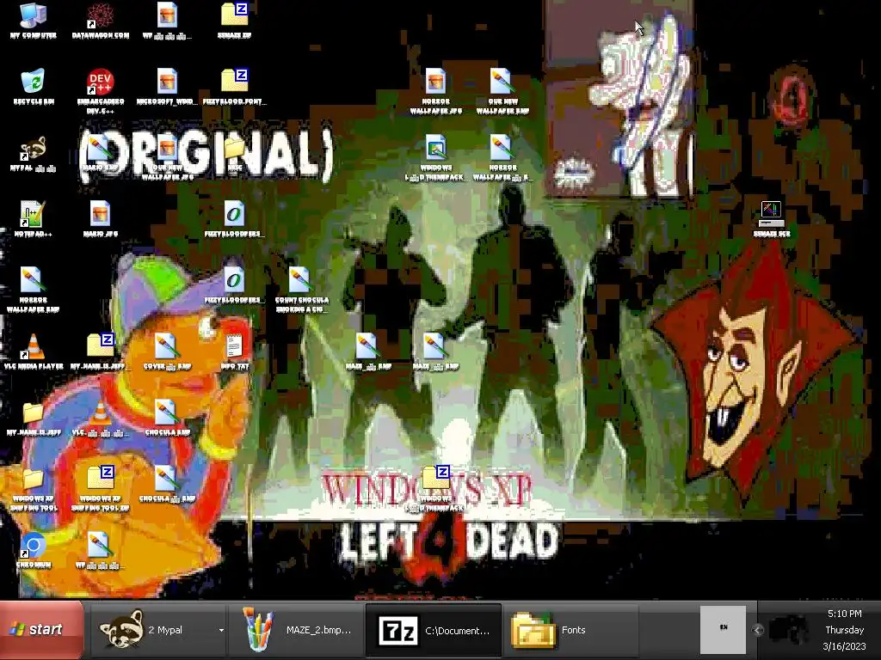881x660 pixels.
Task: Select the SSMAZE.ZIP archive icon
Action: [x=234, y=21]
